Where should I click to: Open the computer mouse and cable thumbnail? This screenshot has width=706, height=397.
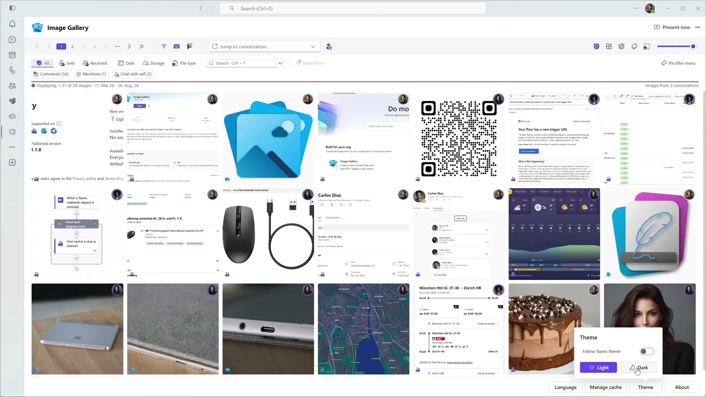268,234
